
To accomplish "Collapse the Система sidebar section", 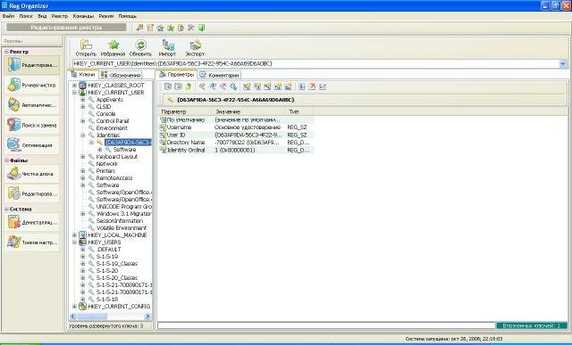I will (x=6, y=209).
